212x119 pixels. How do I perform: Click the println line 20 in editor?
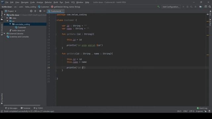[x=76, y=67]
